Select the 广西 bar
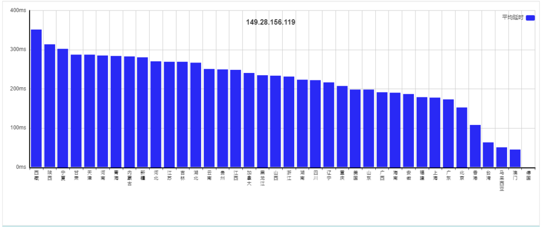 pos(382,130)
